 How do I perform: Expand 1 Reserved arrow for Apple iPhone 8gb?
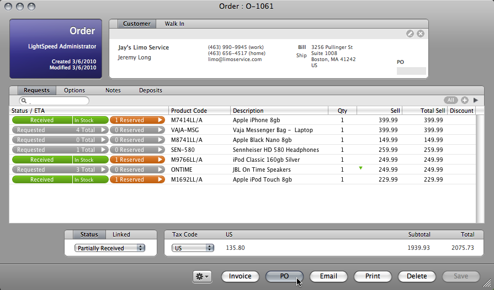click(x=161, y=120)
